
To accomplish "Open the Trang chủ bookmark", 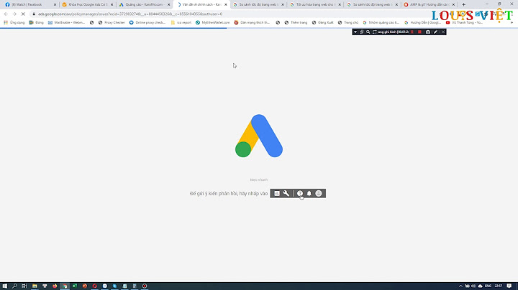I will 348,22.
